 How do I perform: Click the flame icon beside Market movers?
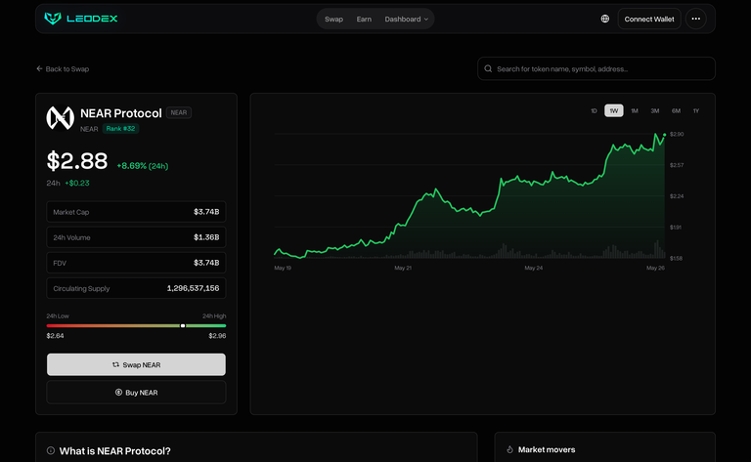509,449
